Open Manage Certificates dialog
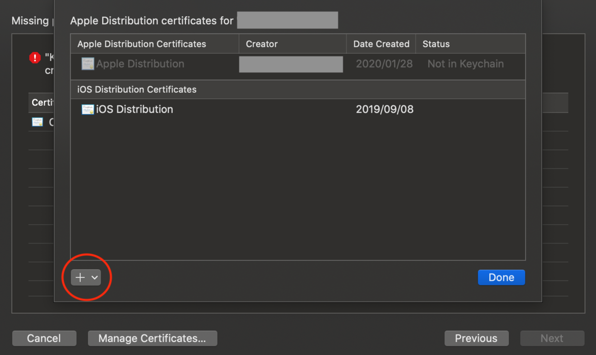This screenshot has height=355, width=596. pos(152,338)
